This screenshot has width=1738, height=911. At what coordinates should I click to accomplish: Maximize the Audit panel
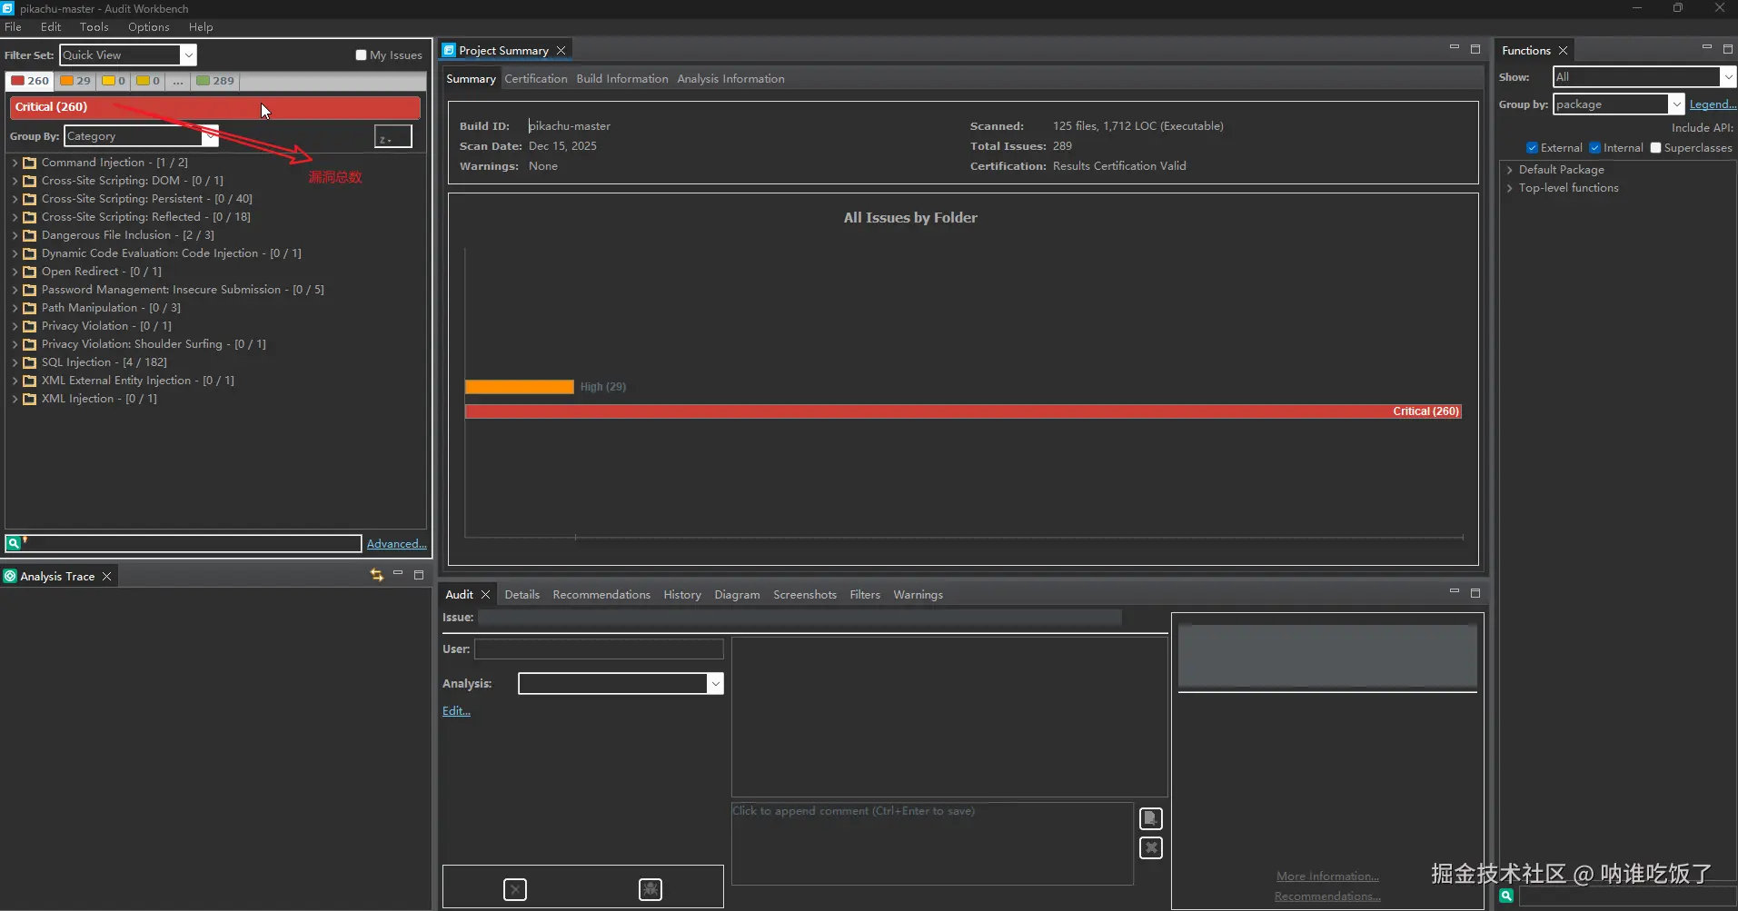[x=1475, y=592]
